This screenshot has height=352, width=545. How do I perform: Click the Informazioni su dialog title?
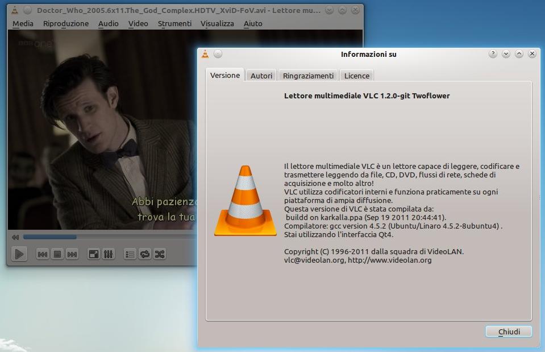[x=368, y=54]
